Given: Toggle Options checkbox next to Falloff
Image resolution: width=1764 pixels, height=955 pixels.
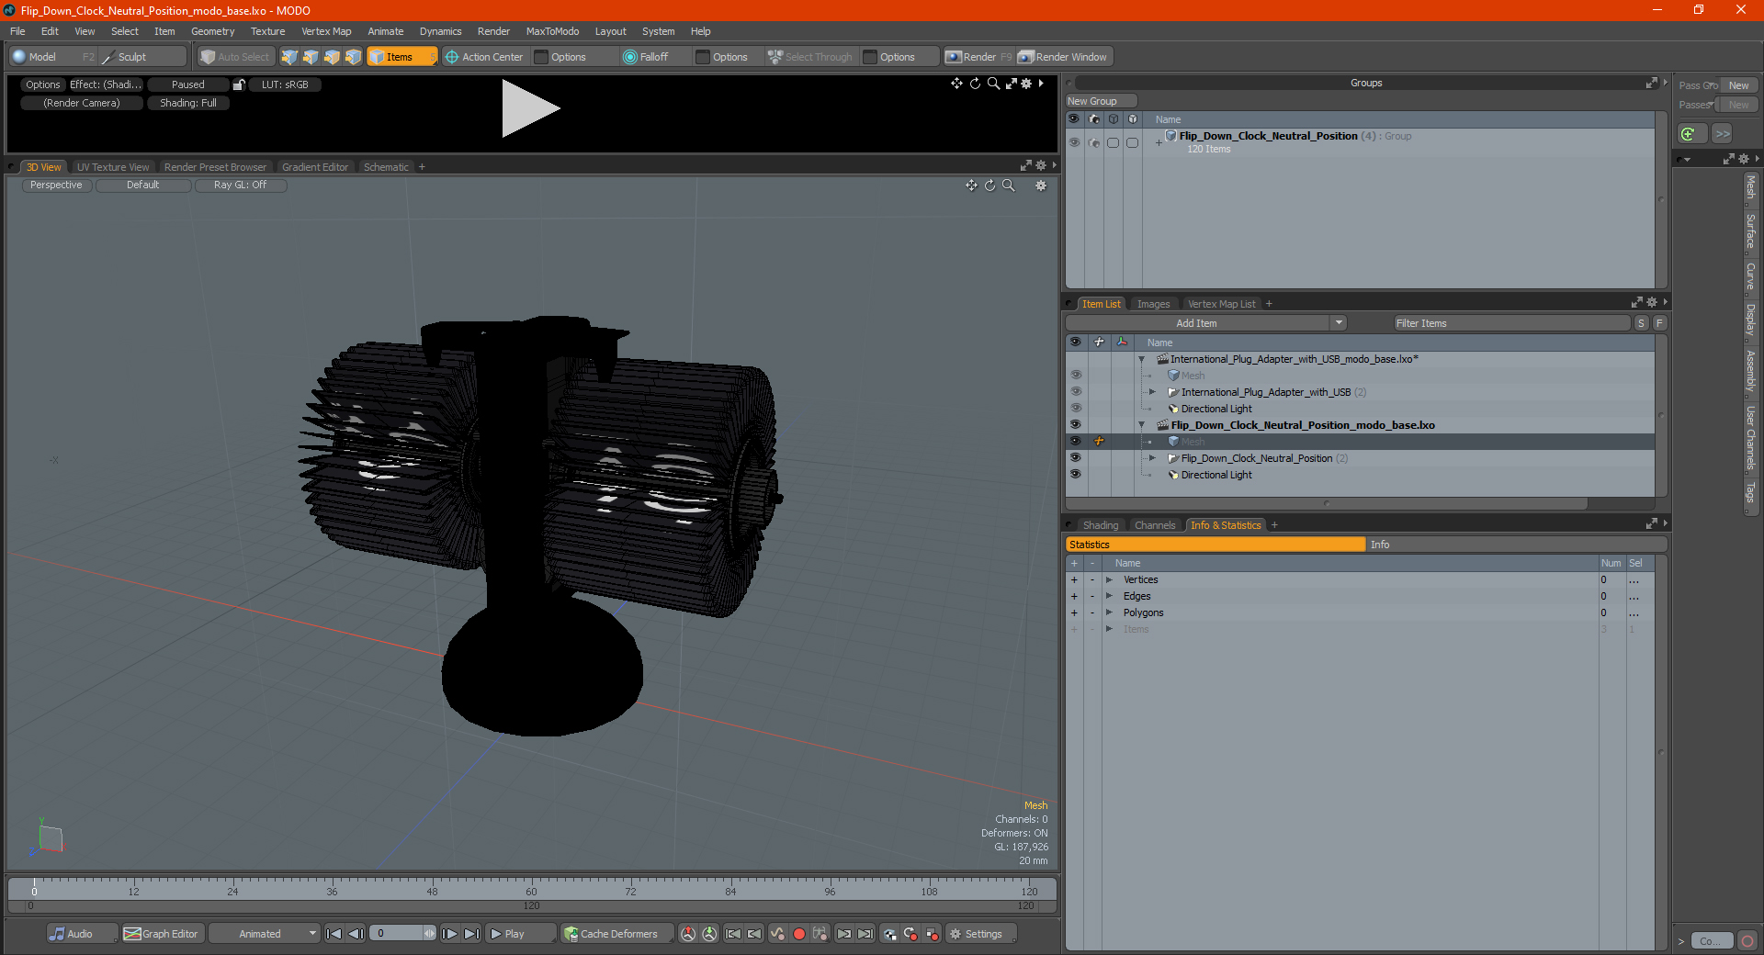Looking at the screenshot, I should 703,57.
